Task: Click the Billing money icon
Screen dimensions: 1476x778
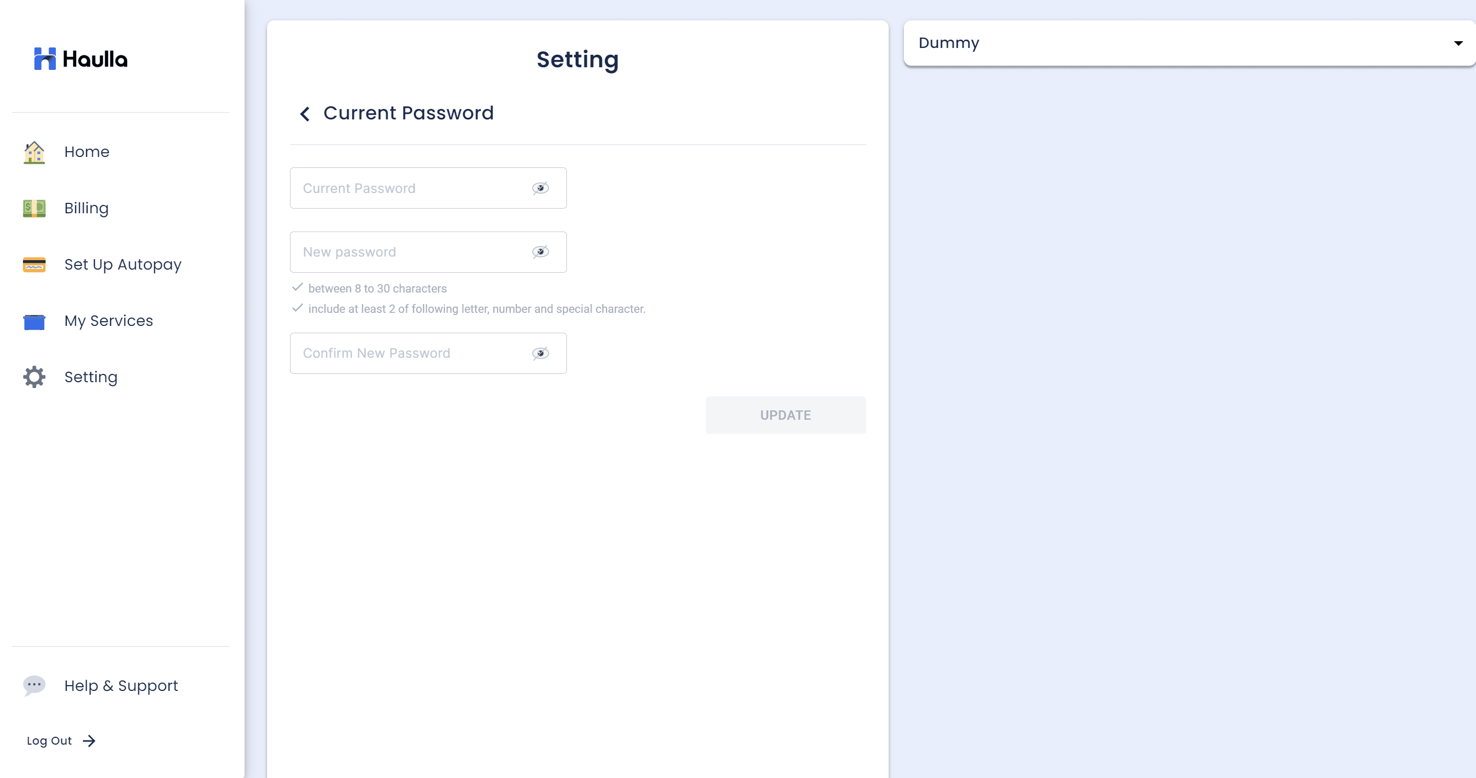Action: tap(34, 209)
